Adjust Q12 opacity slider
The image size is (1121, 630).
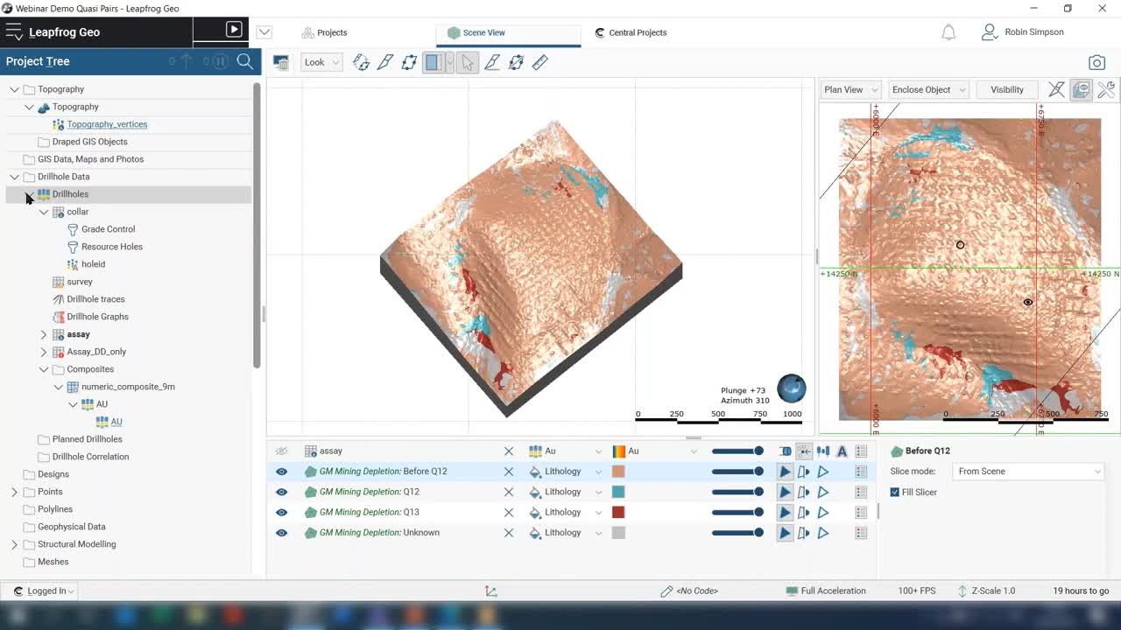737,492
